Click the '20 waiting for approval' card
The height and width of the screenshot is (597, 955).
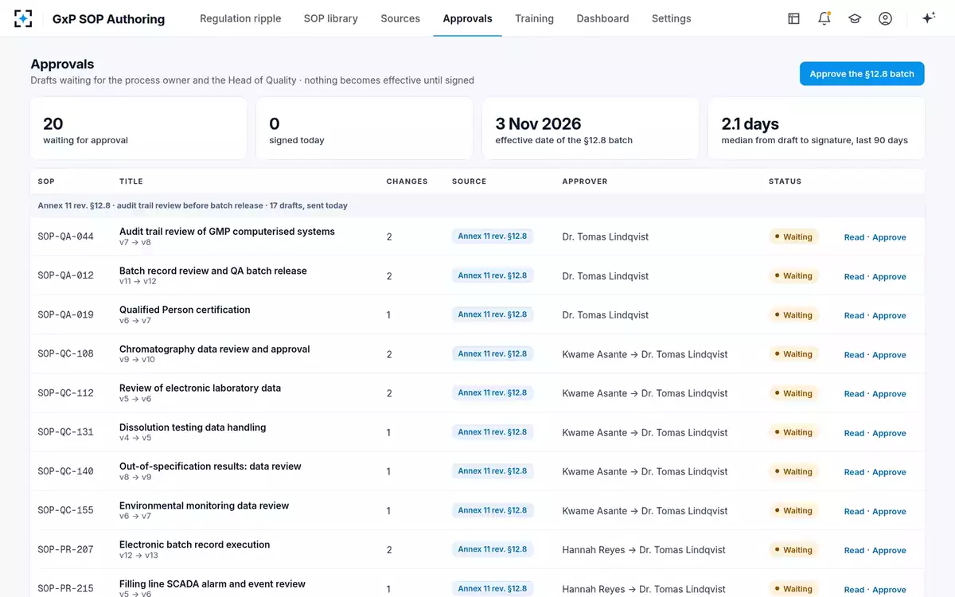pos(138,129)
